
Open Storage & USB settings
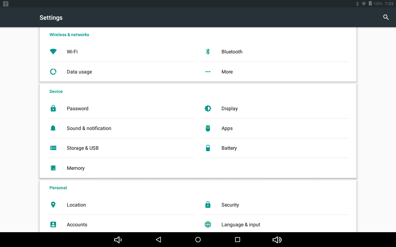pos(121,148)
